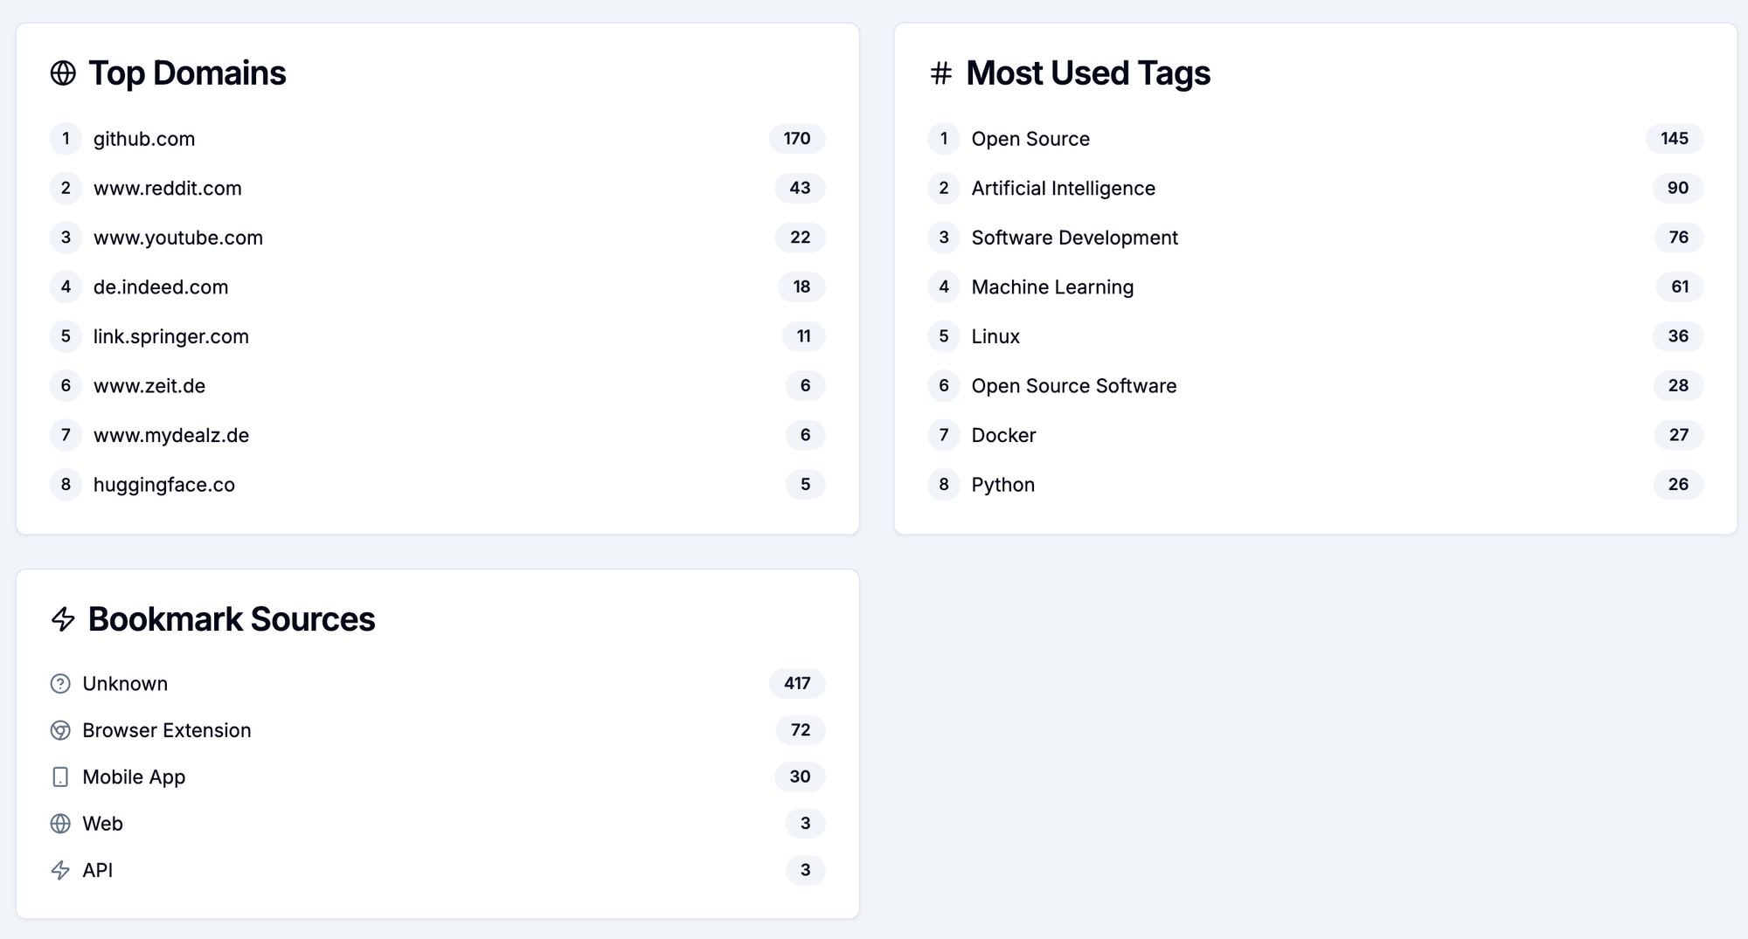
Task: Click the Chrome icon for Browser Extension
Action: coord(60,730)
